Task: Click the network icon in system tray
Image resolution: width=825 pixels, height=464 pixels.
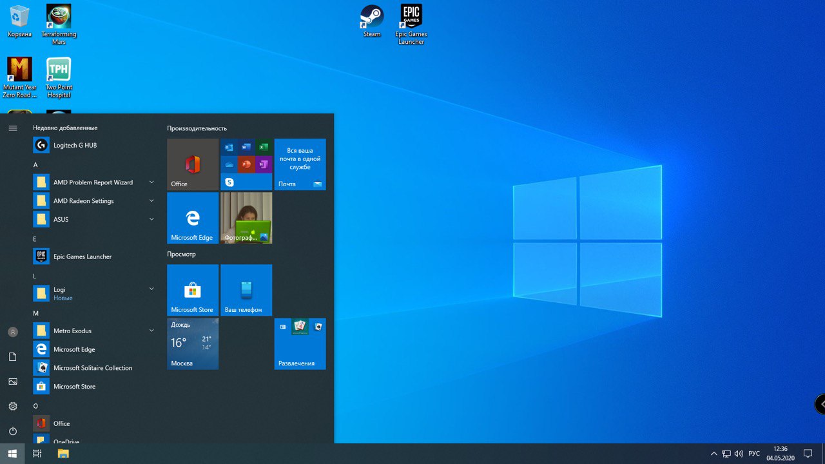Action: (726, 454)
